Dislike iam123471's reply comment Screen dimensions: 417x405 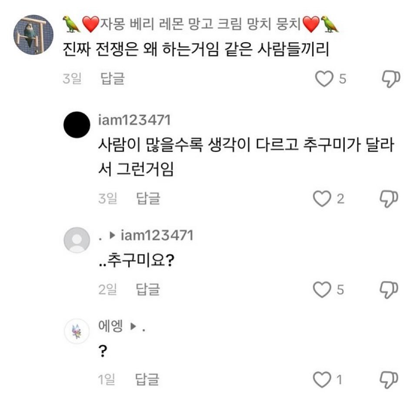[390, 199]
